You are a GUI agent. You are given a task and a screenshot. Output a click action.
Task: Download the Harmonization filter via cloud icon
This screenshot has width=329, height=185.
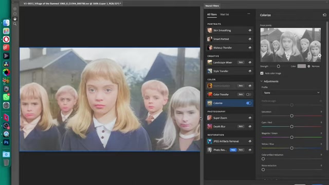point(250,86)
